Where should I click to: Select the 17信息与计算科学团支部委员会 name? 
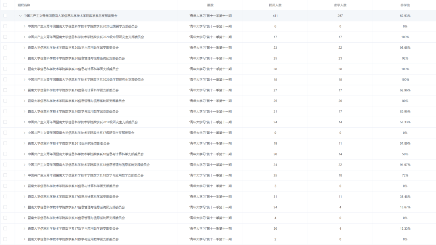point(73,197)
